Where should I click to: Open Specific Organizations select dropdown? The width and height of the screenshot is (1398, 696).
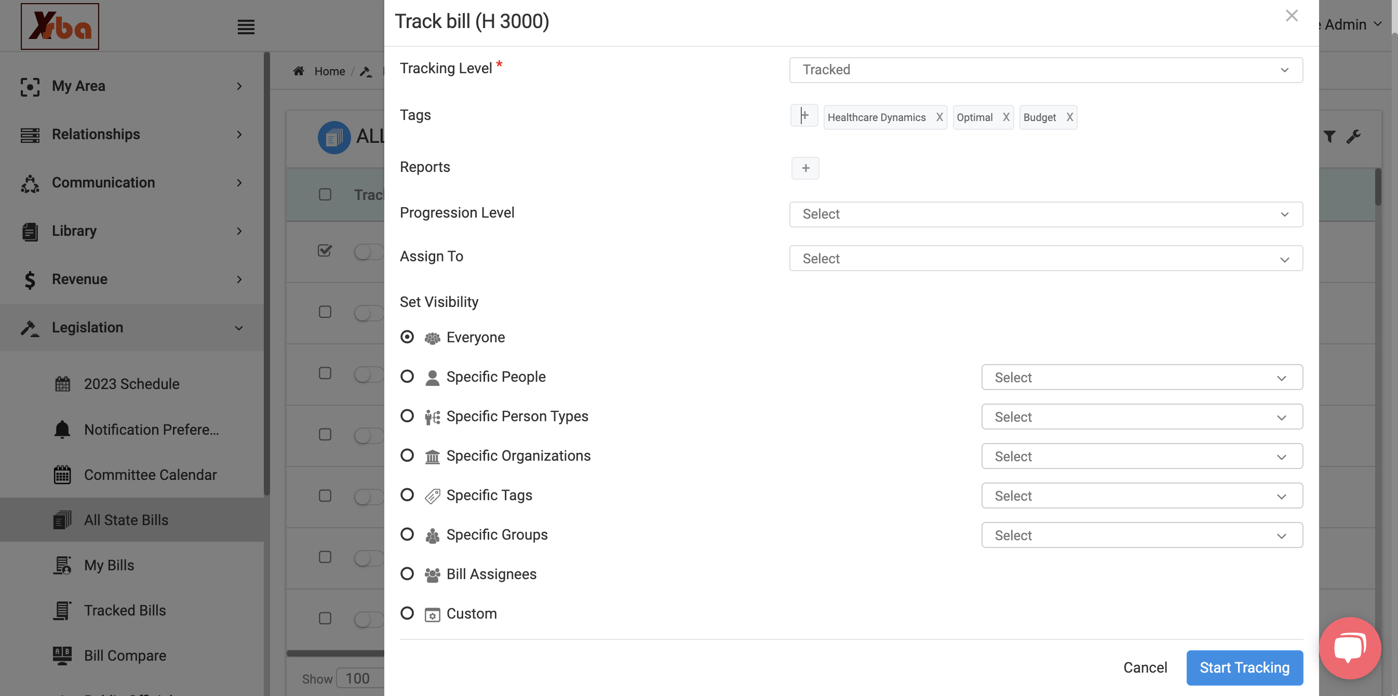[x=1142, y=457]
